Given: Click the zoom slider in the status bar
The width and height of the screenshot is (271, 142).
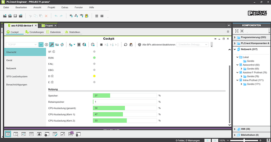Looking at the screenshot, I should point(244,140).
